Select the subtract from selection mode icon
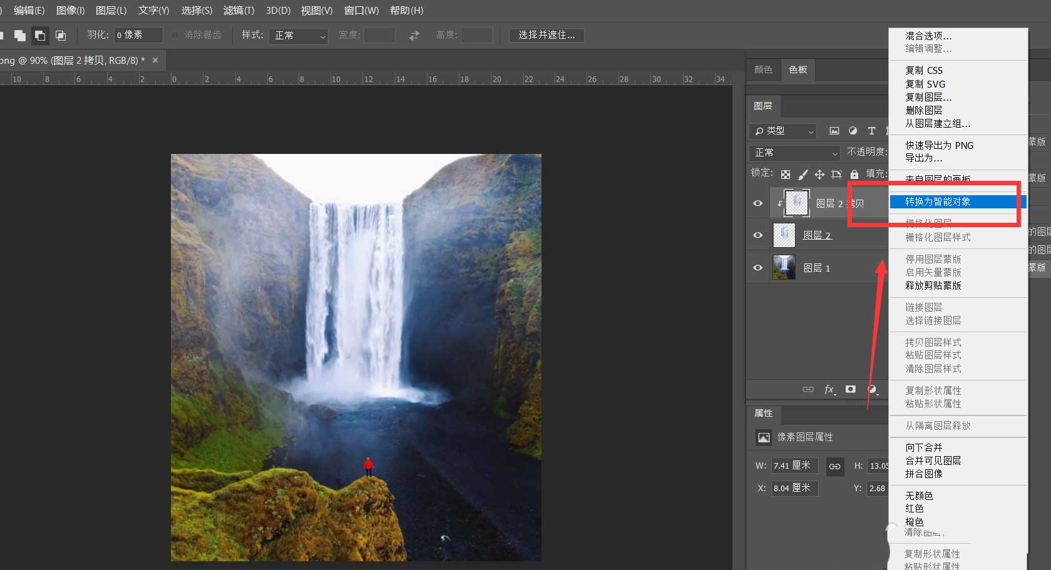 tap(40, 36)
